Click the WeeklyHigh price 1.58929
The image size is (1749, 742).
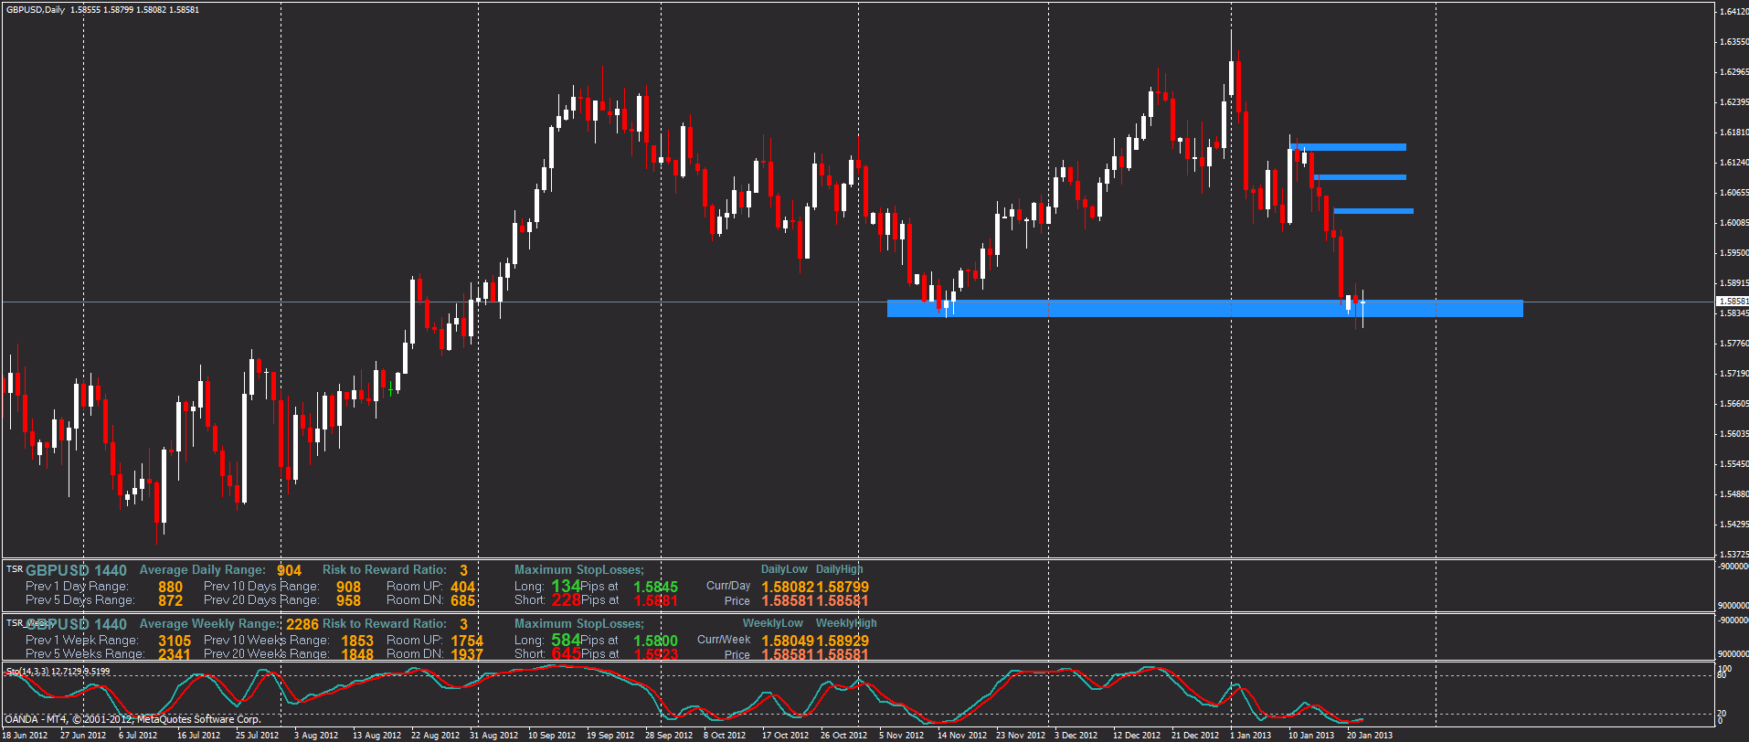coord(843,641)
